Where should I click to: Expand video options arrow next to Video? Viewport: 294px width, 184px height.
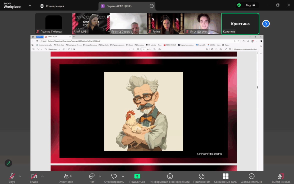click(42, 176)
